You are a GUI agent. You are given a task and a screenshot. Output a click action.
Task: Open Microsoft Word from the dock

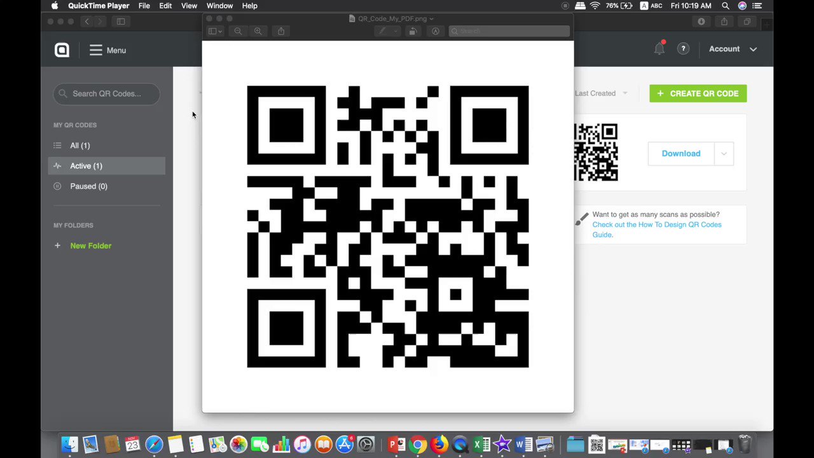click(523, 444)
